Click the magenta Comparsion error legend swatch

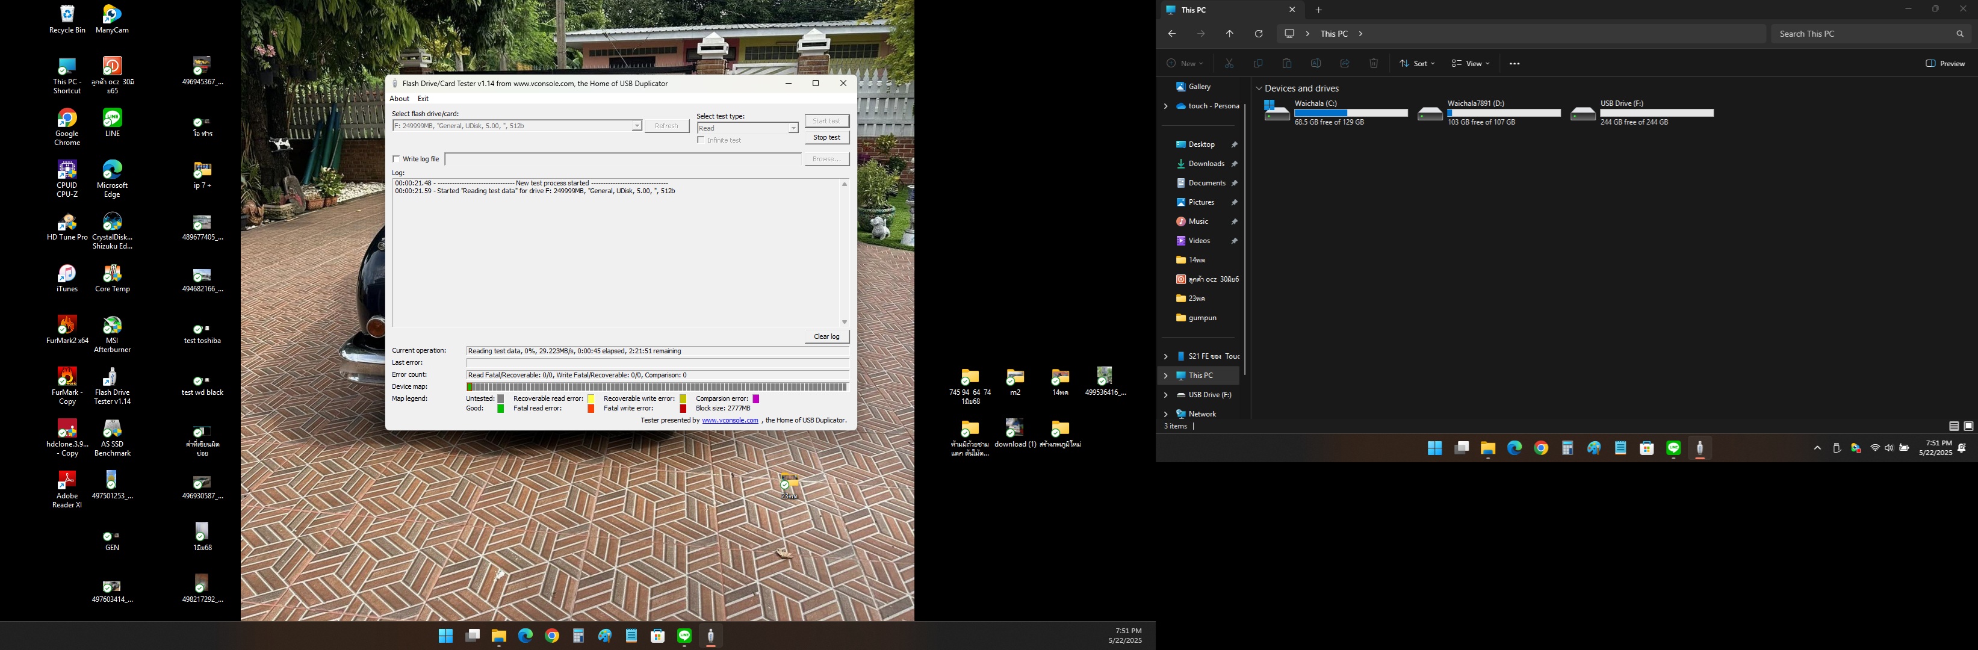point(755,399)
